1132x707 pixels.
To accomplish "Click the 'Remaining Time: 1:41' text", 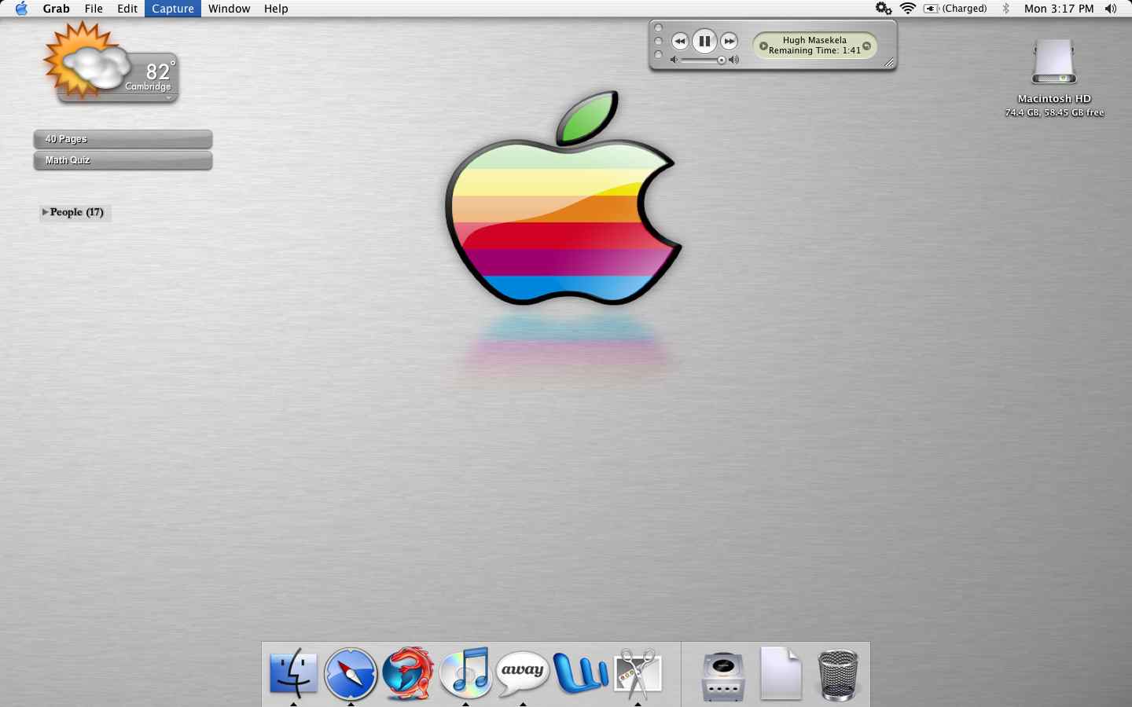I will point(814,50).
